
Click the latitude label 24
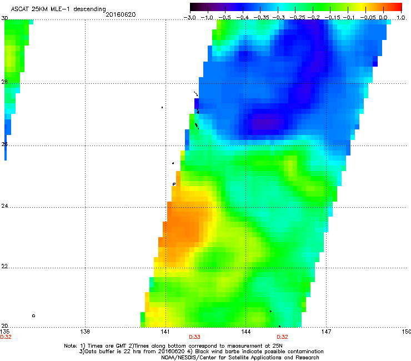point(4,206)
